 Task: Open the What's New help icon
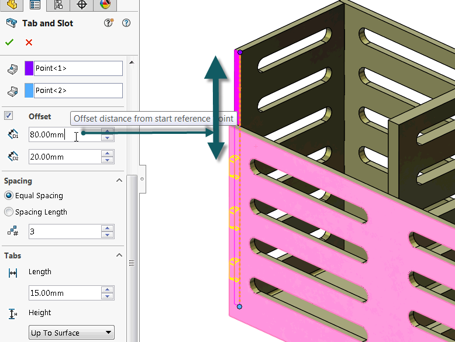point(109,23)
